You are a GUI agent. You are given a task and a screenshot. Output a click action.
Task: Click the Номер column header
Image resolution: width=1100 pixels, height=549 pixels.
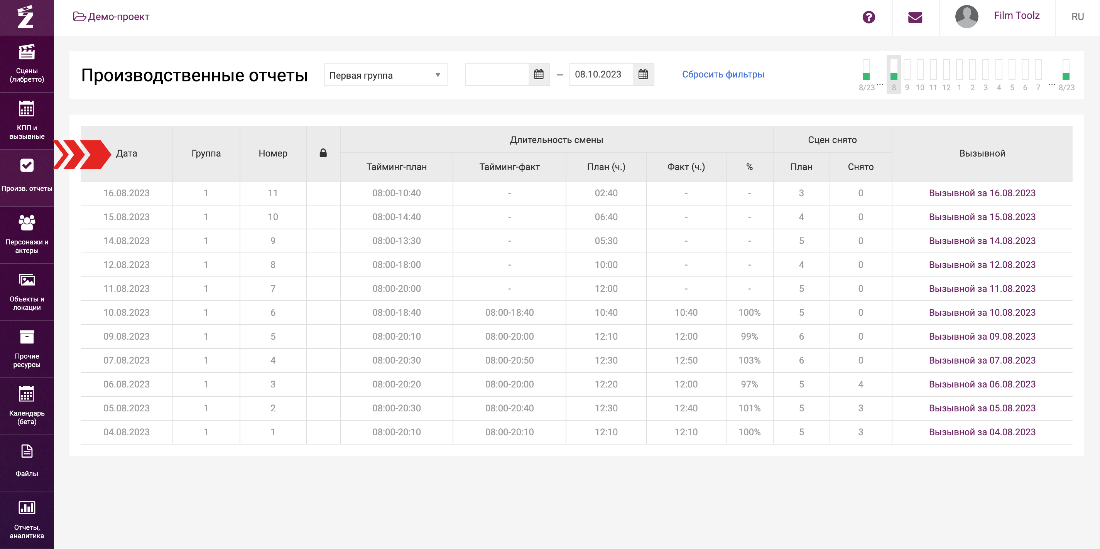273,153
